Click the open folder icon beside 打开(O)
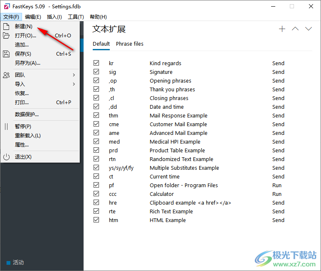Viewport: 321px width, 271px height. [x=6, y=36]
